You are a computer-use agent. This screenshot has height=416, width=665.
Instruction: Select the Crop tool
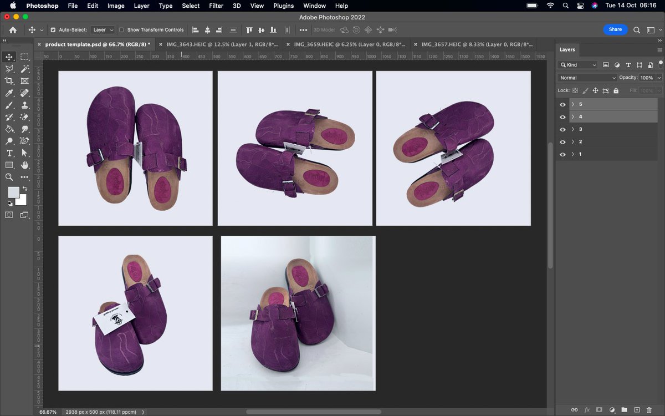click(9, 80)
